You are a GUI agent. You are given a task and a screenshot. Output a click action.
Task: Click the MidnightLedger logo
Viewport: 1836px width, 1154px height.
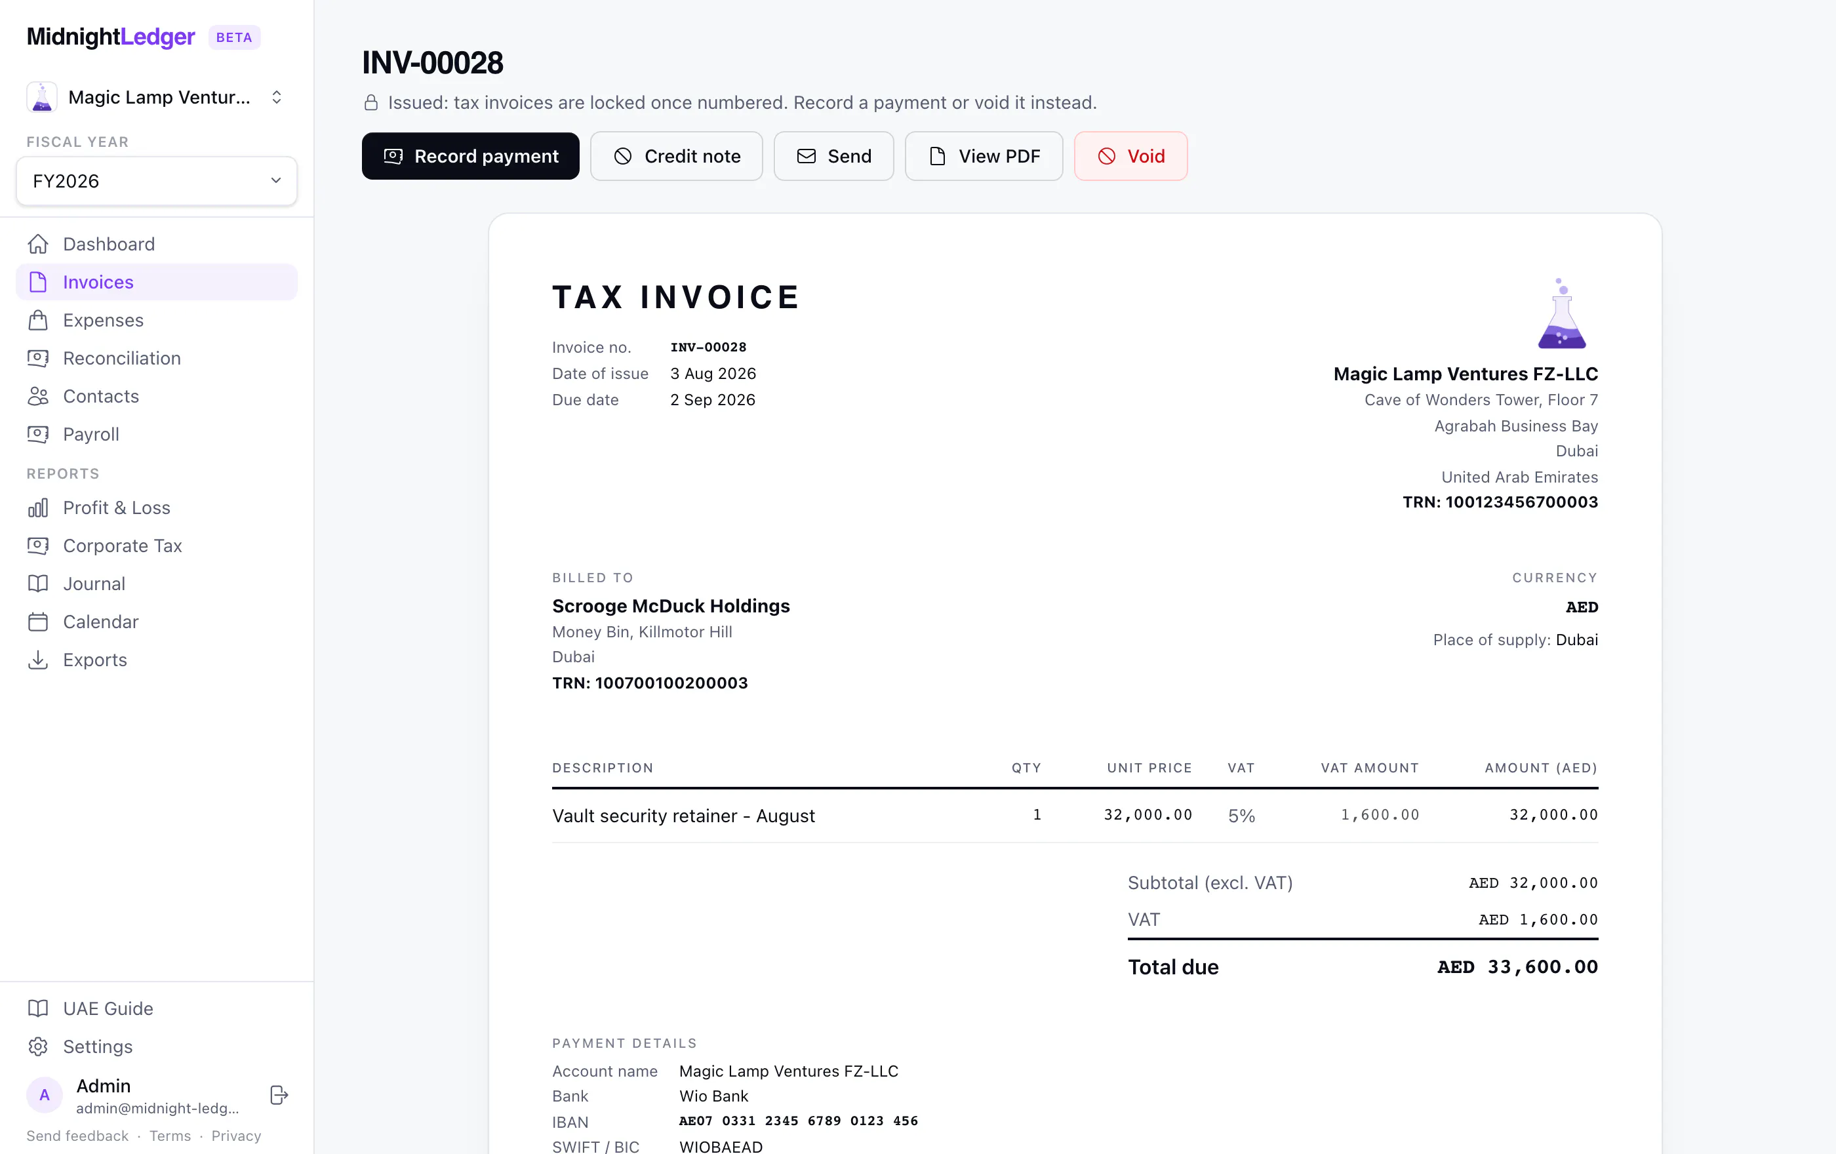click(111, 37)
